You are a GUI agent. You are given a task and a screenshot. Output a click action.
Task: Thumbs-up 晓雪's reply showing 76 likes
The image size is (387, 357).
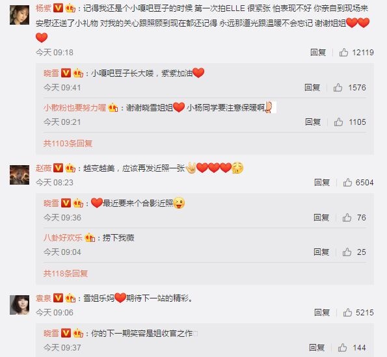[x=347, y=218]
